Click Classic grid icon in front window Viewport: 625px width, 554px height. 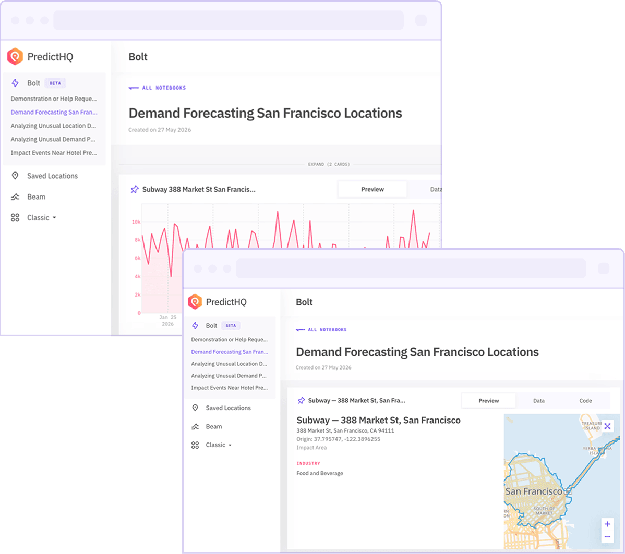(x=195, y=445)
